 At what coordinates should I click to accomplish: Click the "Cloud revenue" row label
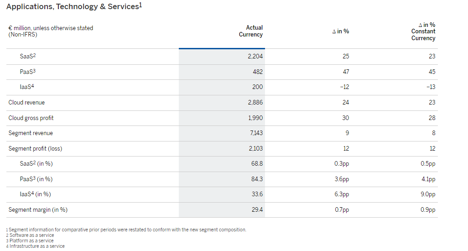pyautogui.click(x=26, y=103)
